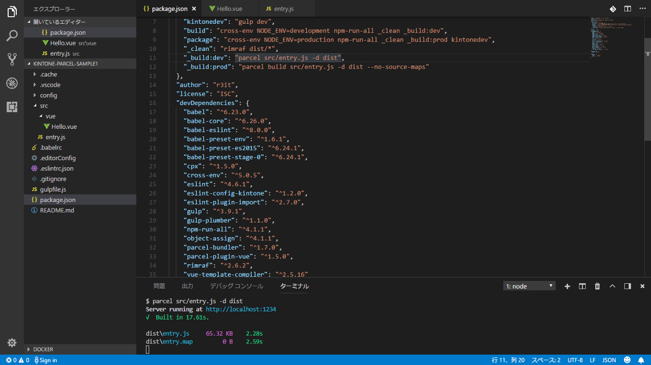This screenshot has width=651, height=365.
Task: Click the smiley feedback icon in status bar
Action: [627, 360]
